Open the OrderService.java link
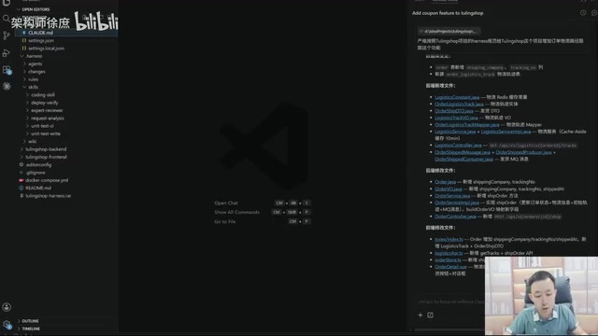This screenshot has height=336, width=598. (452, 196)
